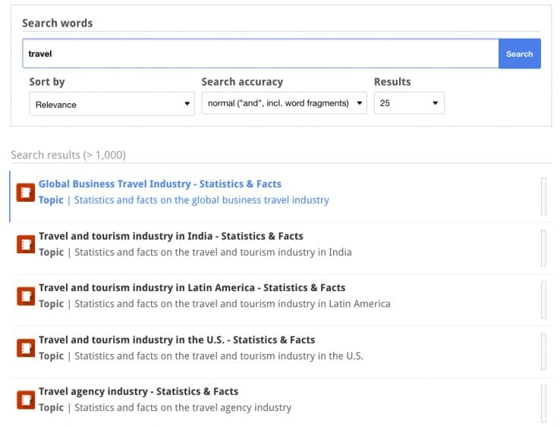This screenshot has height=427, width=560.
Task: Open the Results count dropdown showing 25
Action: pos(409,104)
